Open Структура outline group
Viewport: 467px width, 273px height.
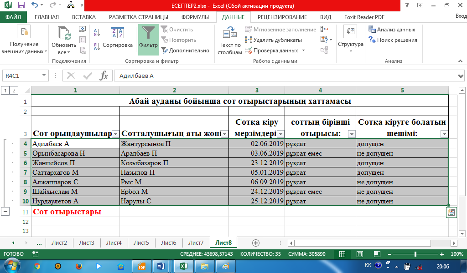351,40
